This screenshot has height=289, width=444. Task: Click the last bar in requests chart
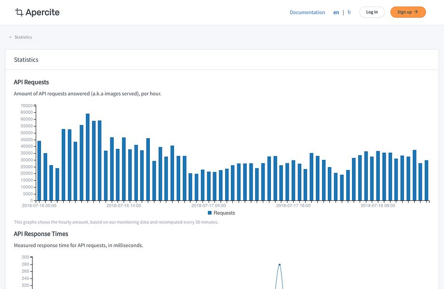click(427, 181)
